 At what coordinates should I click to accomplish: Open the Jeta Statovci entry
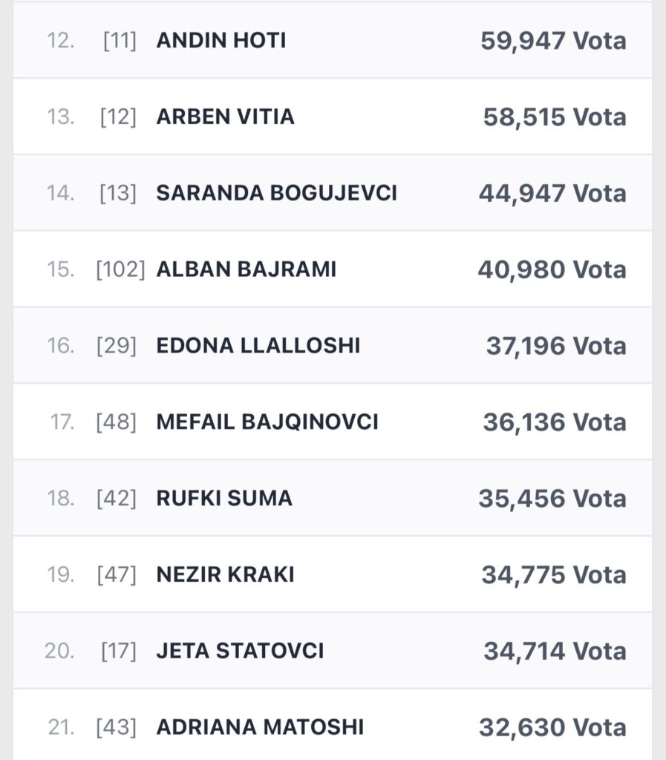(240, 651)
